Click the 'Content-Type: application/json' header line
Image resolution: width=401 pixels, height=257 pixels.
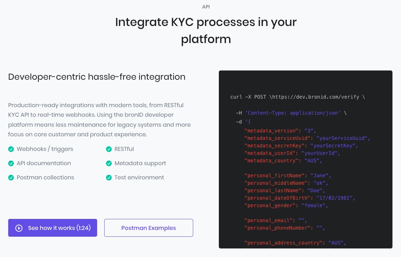[x=291, y=113]
